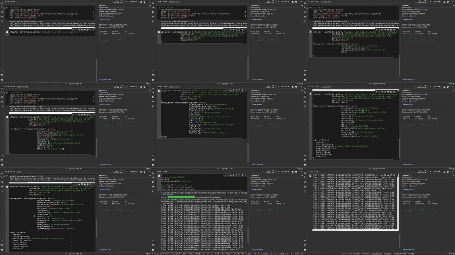455x255 pixels.
Task: Click the GPU RAM usage graph in bottom-right frame
Action: [x=420, y=208]
